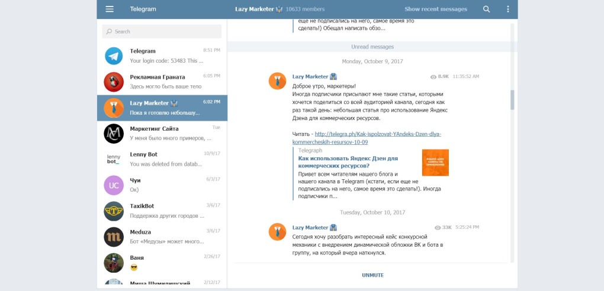Click the 5:25:24 PM timestamp

pos(467,228)
